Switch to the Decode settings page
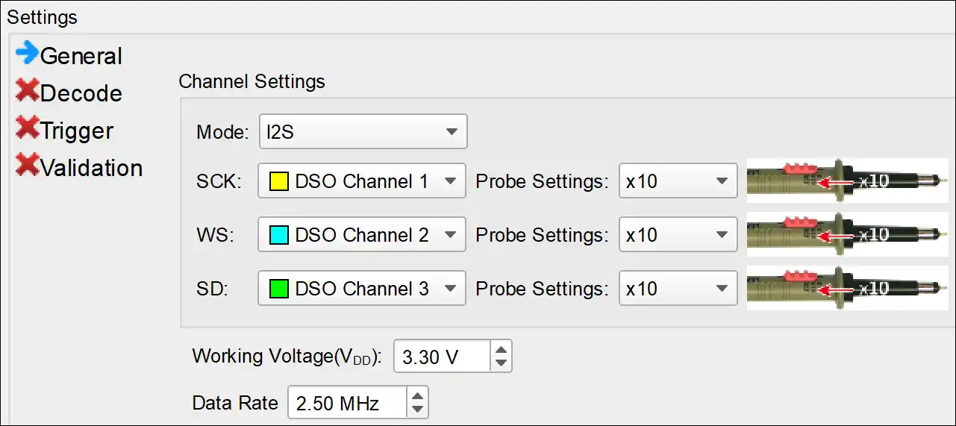This screenshot has width=956, height=426. pyautogui.click(x=81, y=93)
